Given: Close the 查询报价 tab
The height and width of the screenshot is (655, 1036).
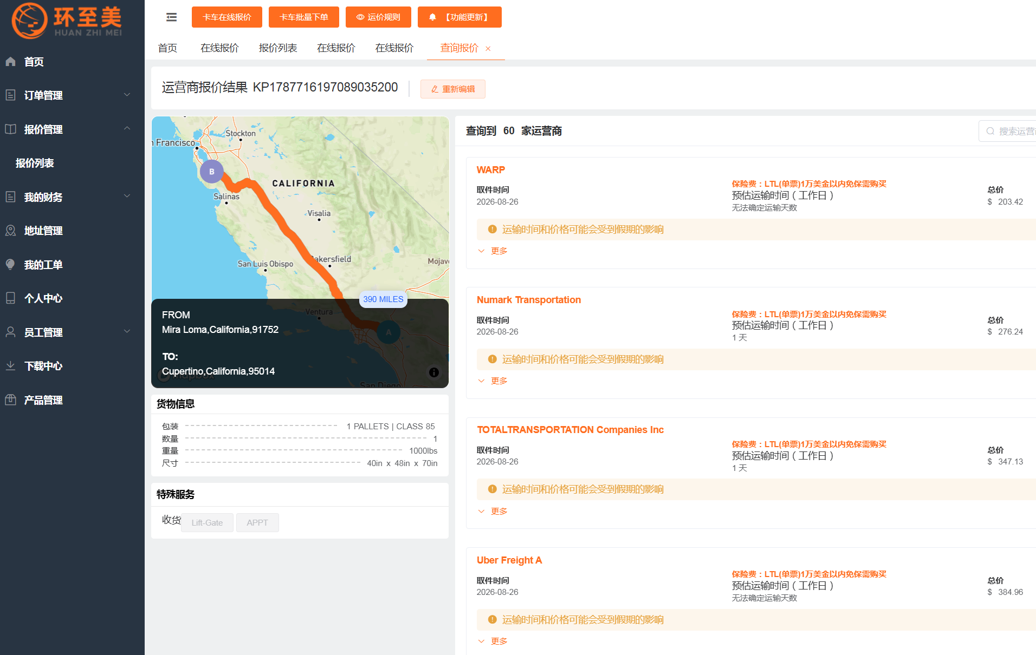Looking at the screenshot, I should [488, 49].
